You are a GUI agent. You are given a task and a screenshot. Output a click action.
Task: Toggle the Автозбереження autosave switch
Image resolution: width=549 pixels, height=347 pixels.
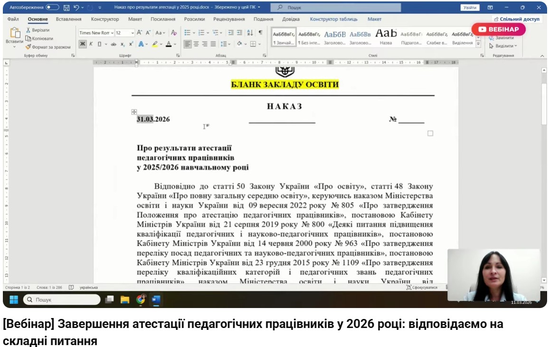pyautogui.click(x=52, y=8)
